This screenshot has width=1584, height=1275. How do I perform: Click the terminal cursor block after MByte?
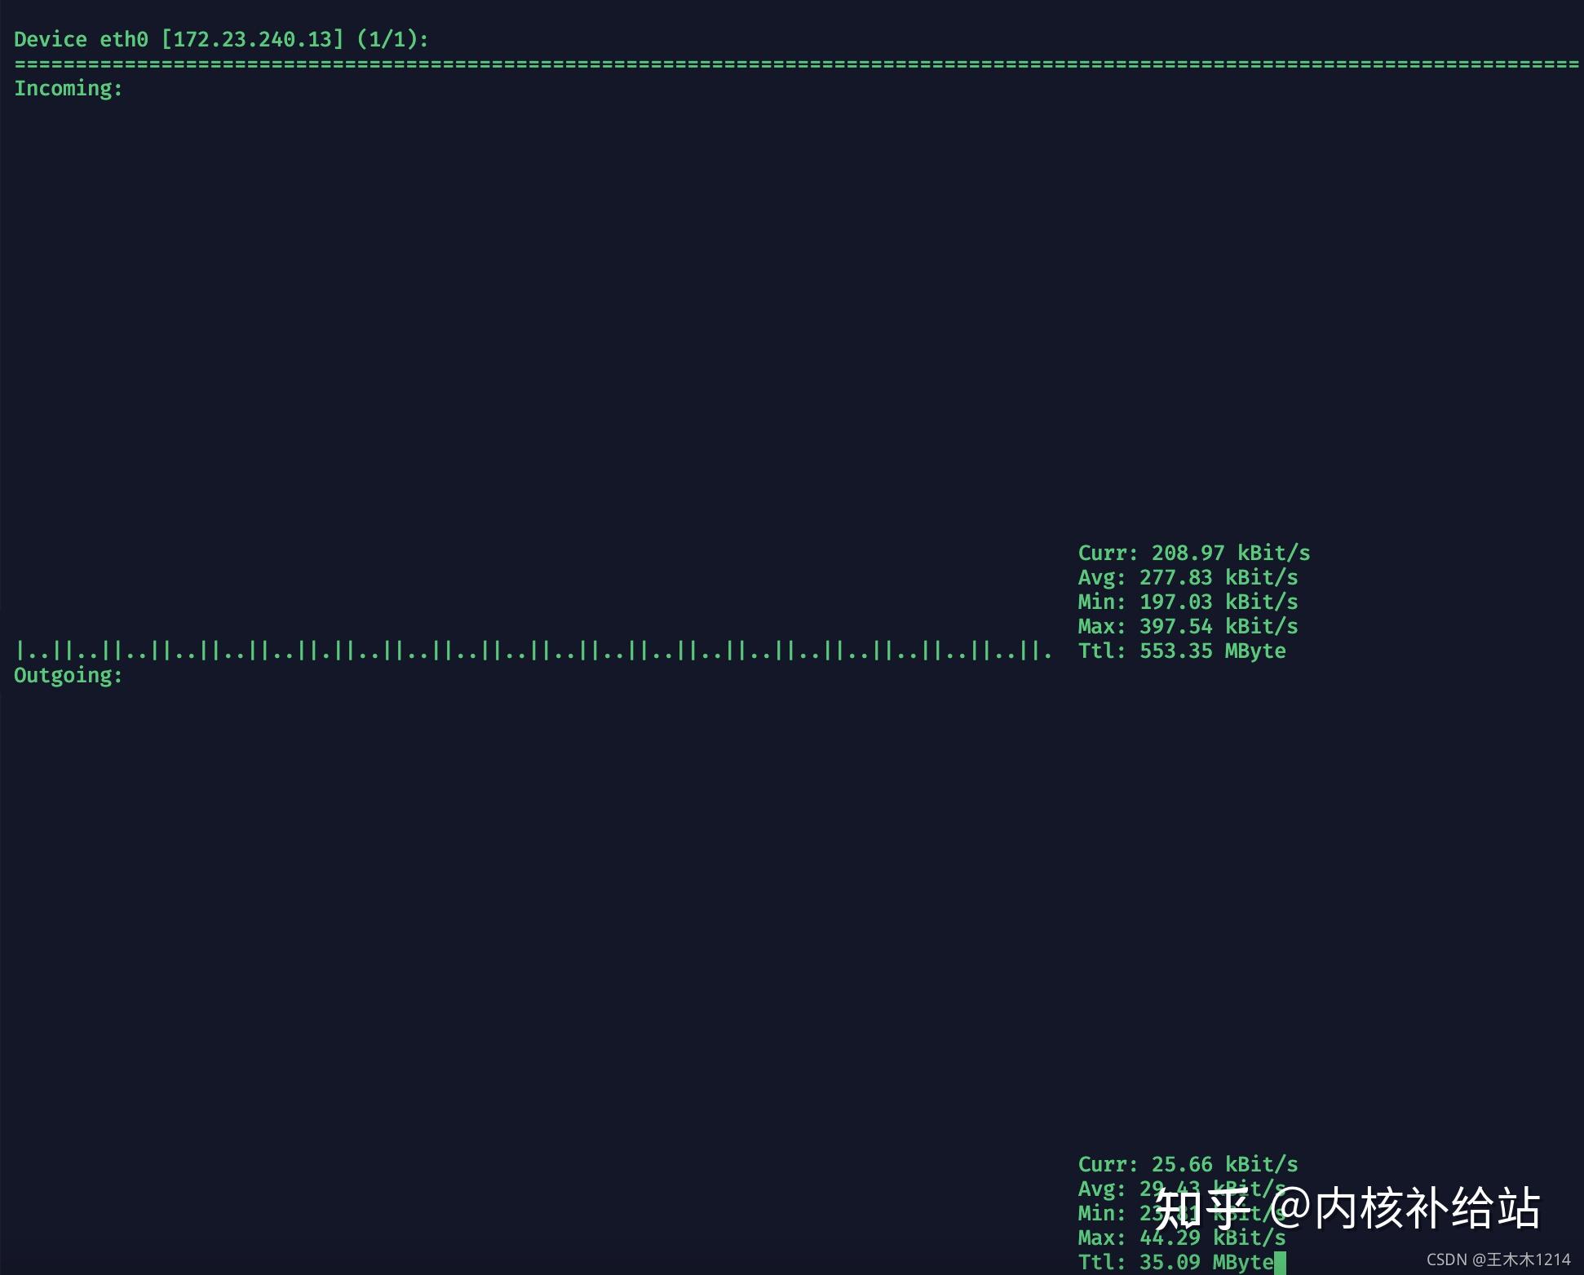click(1280, 1263)
